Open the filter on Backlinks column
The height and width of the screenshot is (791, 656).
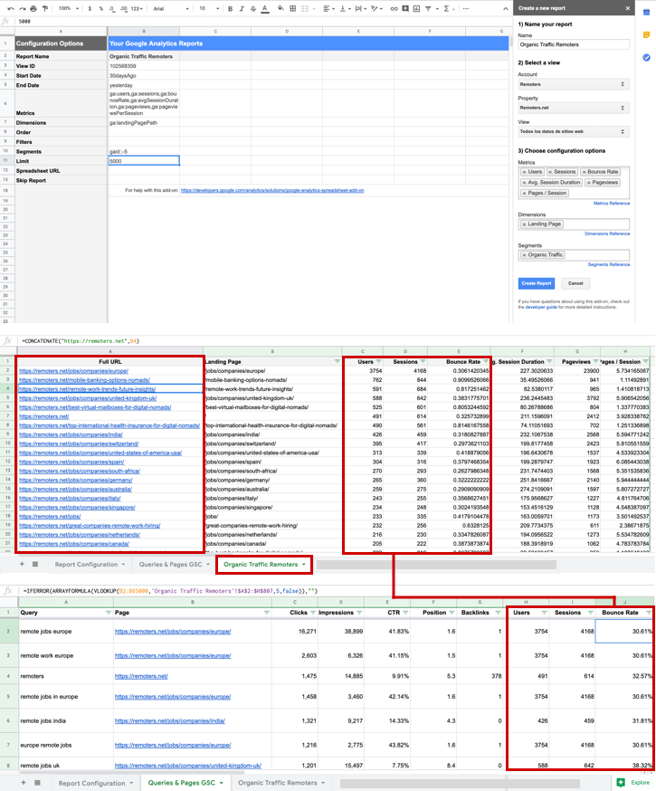[x=498, y=613]
